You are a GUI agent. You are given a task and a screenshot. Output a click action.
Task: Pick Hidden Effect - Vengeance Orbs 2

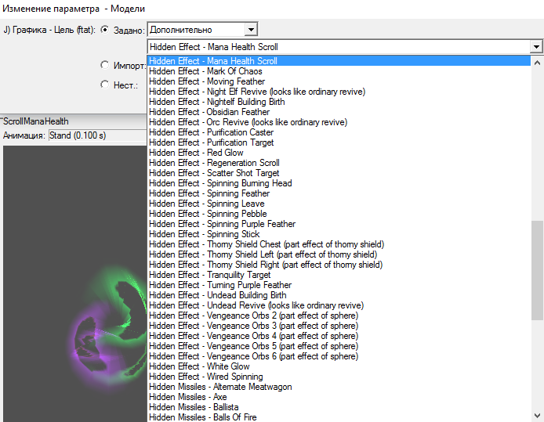pyautogui.click(x=339, y=316)
